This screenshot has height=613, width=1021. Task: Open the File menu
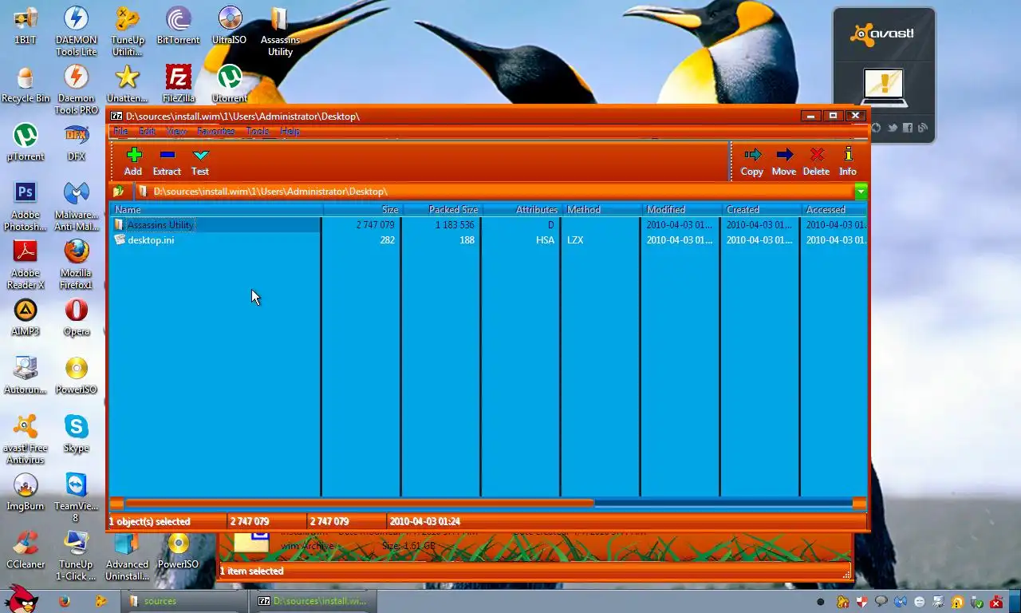click(x=120, y=131)
